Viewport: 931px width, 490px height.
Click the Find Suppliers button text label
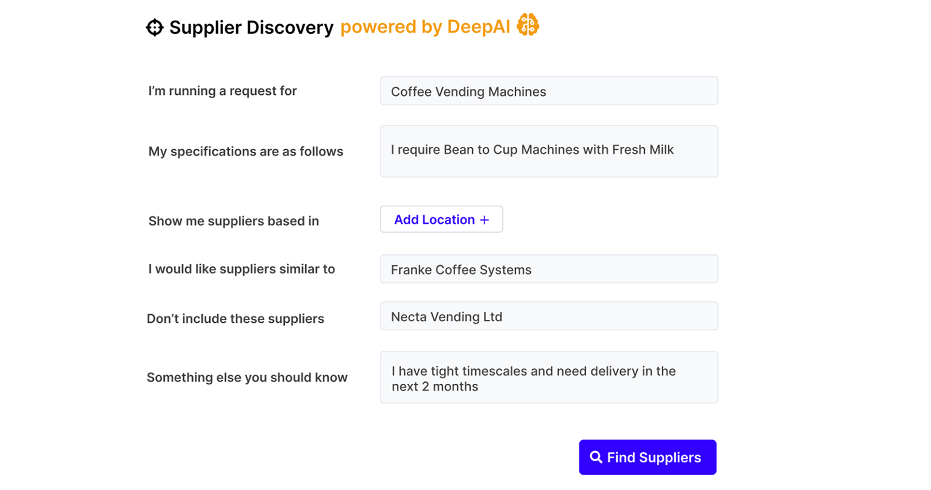click(654, 457)
